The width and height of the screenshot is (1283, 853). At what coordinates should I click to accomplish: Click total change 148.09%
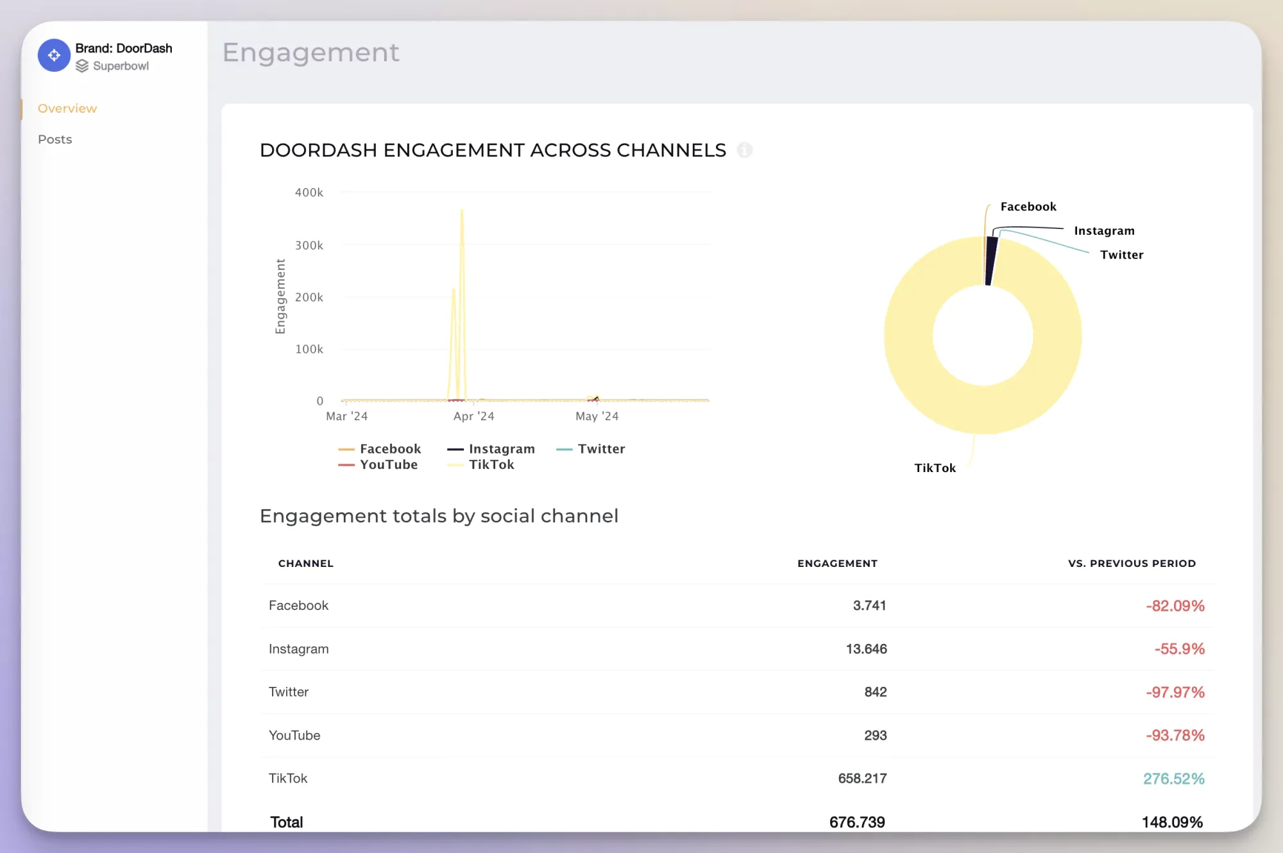tap(1172, 822)
